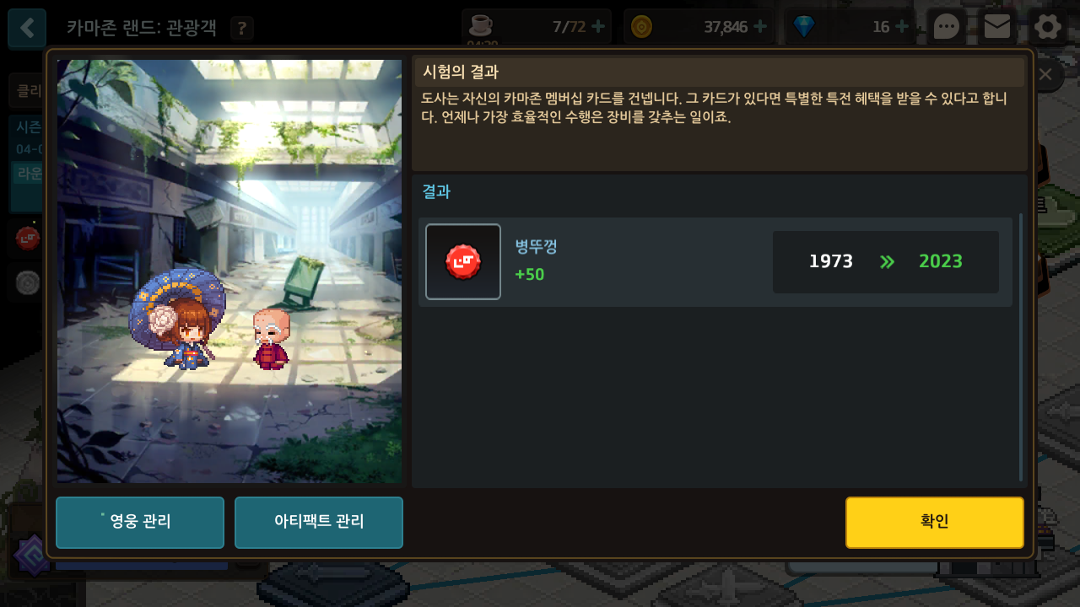
Task: Click the 영웅 관리 button
Action: click(140, 523)
